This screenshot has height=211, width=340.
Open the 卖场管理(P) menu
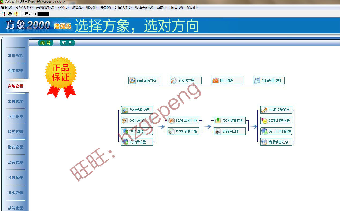(x=24, y=7)
